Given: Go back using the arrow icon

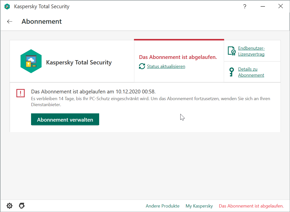Looking at the screenshot, I should click(x=10, y=21).
